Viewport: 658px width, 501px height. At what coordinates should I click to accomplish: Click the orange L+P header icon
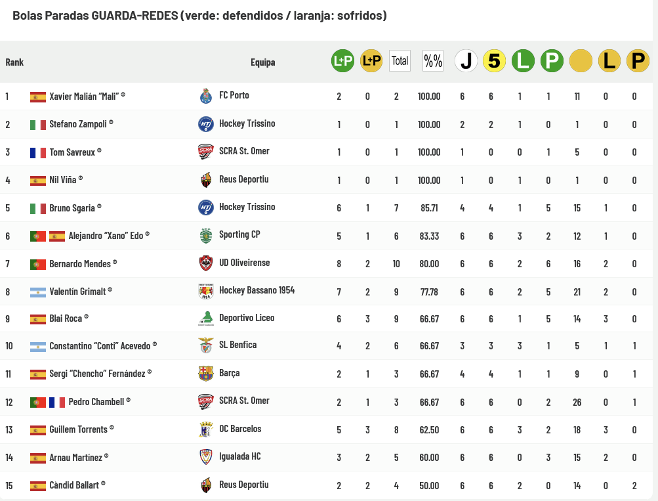371,61
